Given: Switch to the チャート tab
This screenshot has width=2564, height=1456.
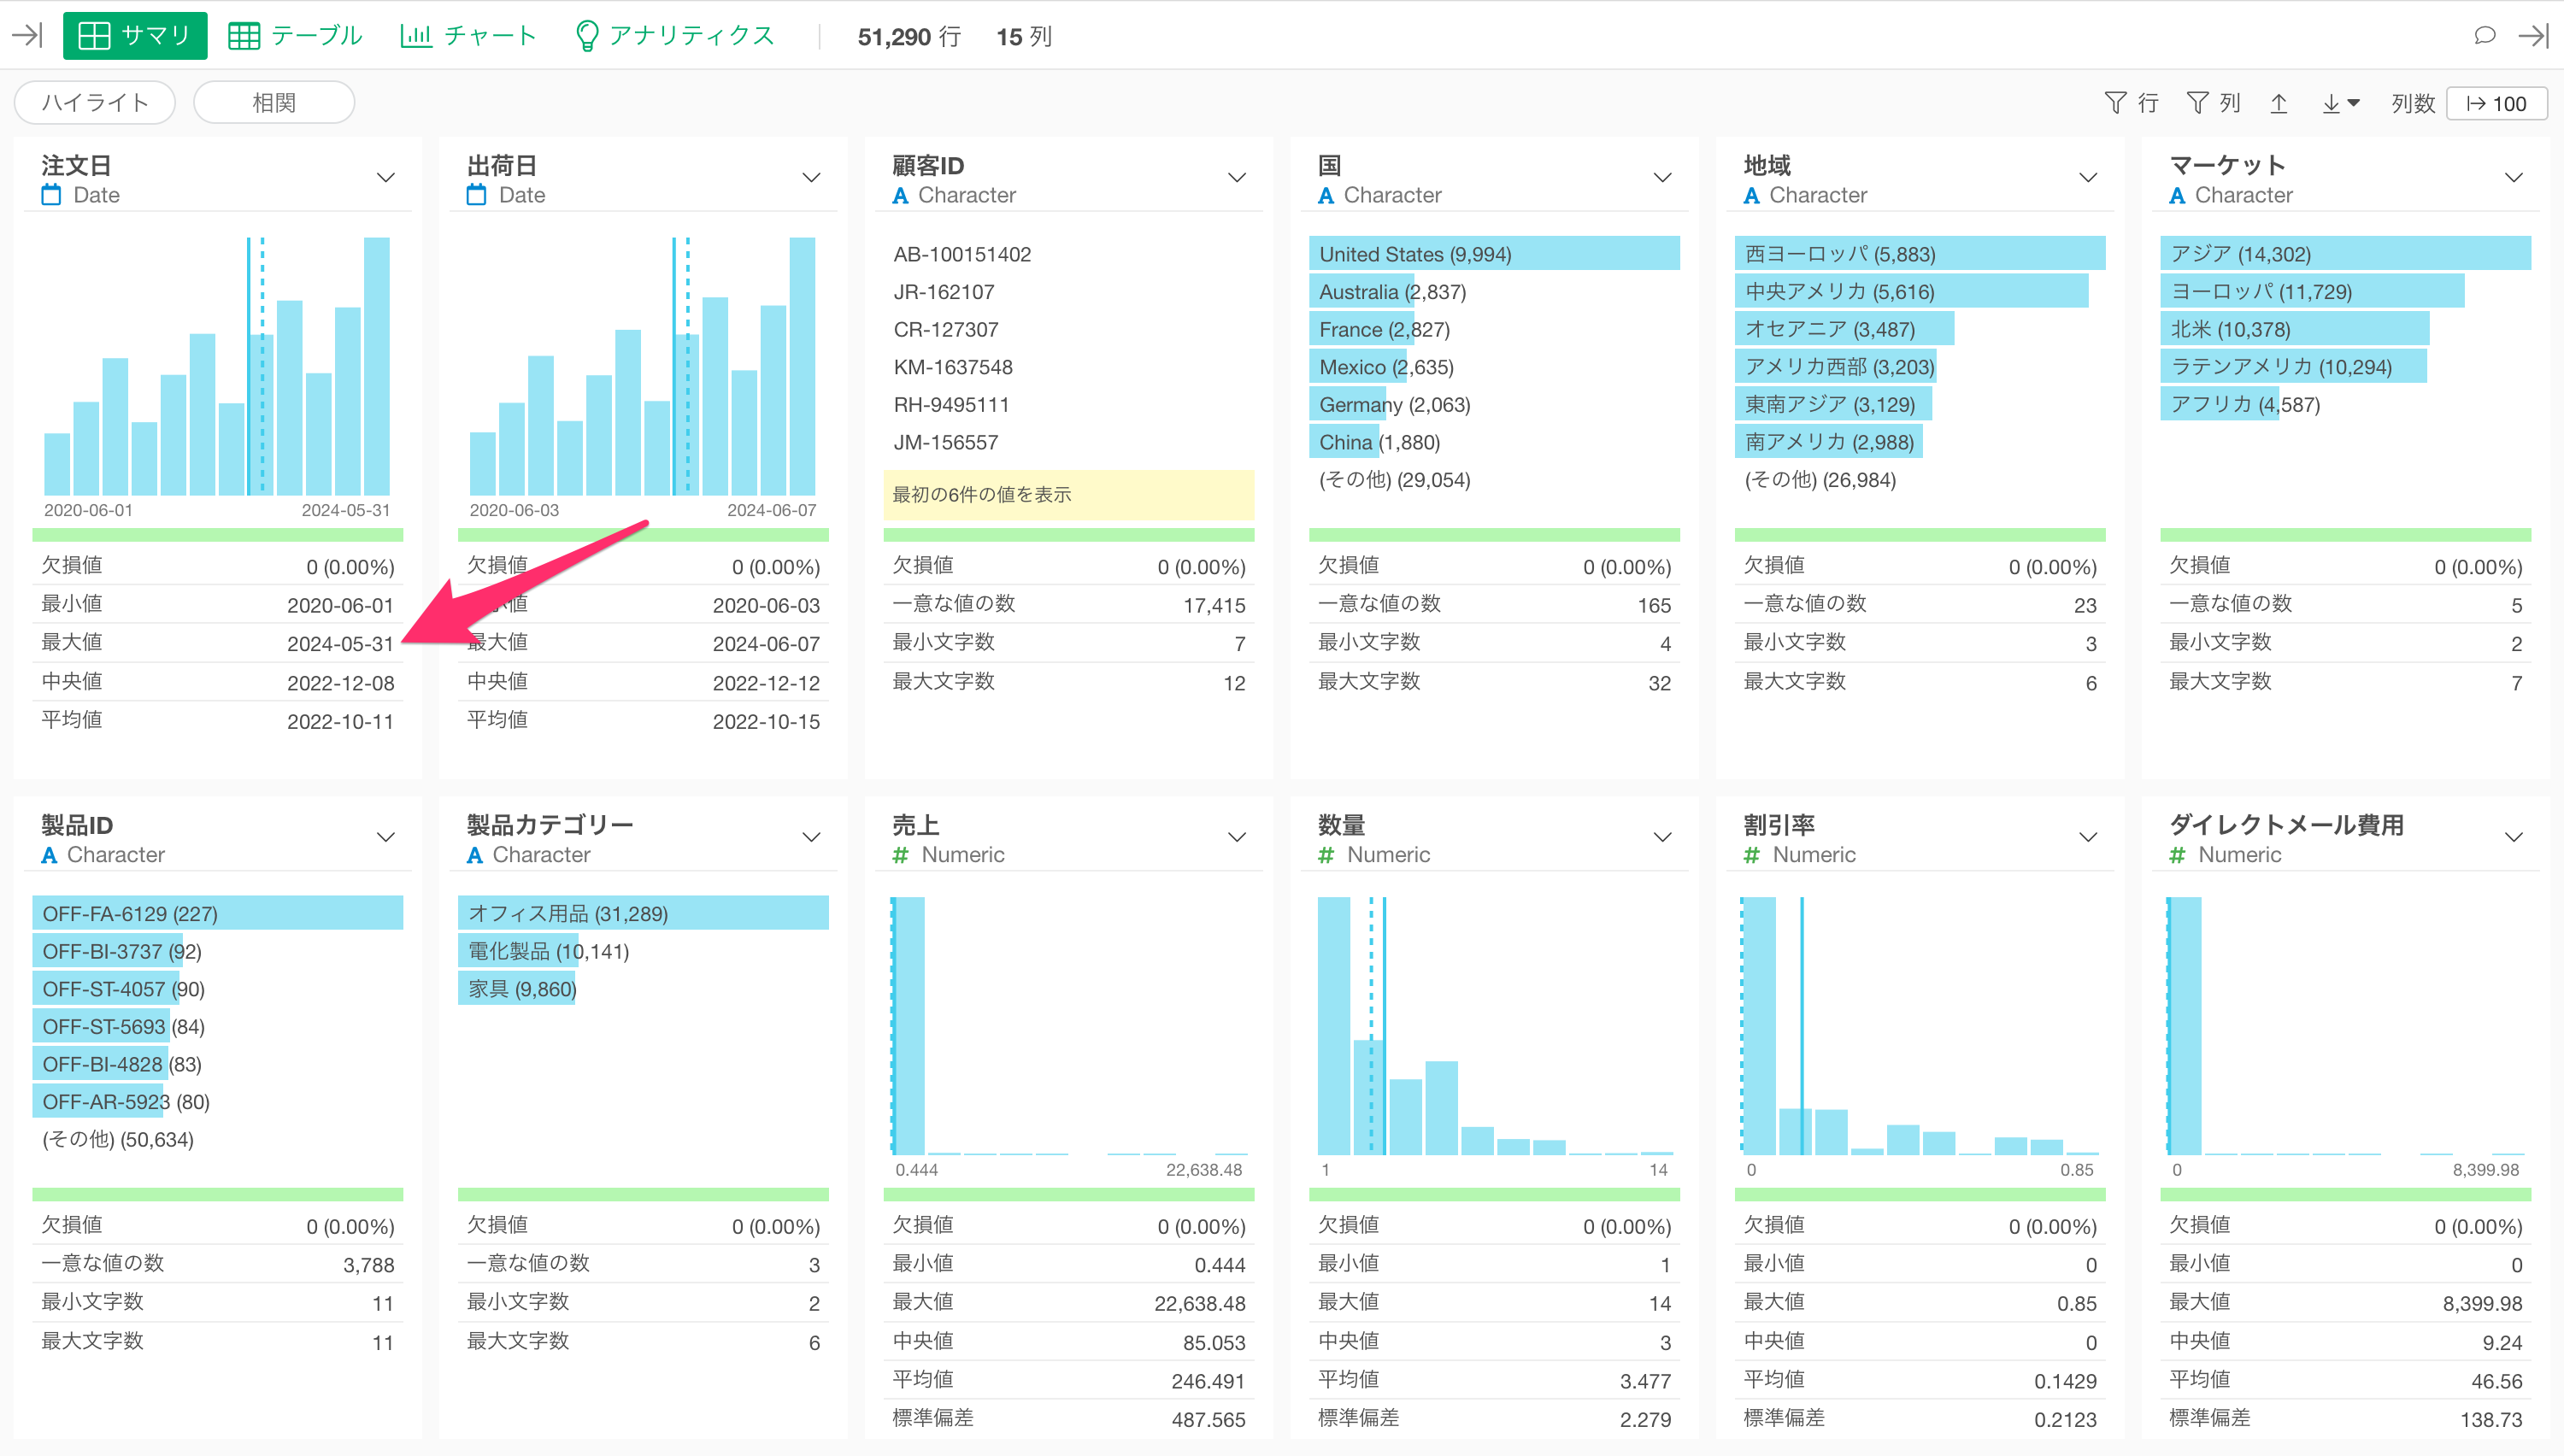Looking at the screenshot, I should [x=468, y=36].
